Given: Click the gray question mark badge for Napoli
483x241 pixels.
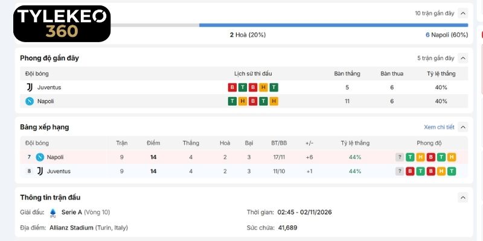Looking at the screenshot, I should click(400, 157).
